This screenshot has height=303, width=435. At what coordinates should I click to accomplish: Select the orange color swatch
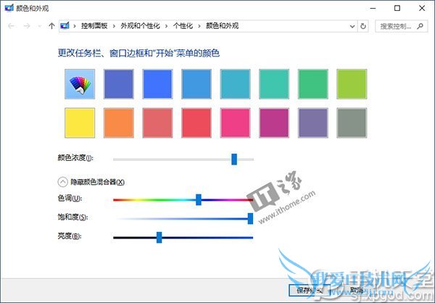point(118,123)
